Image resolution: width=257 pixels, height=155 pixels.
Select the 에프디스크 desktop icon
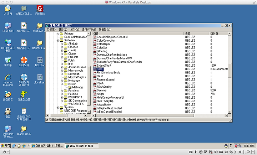pos(24,96)
